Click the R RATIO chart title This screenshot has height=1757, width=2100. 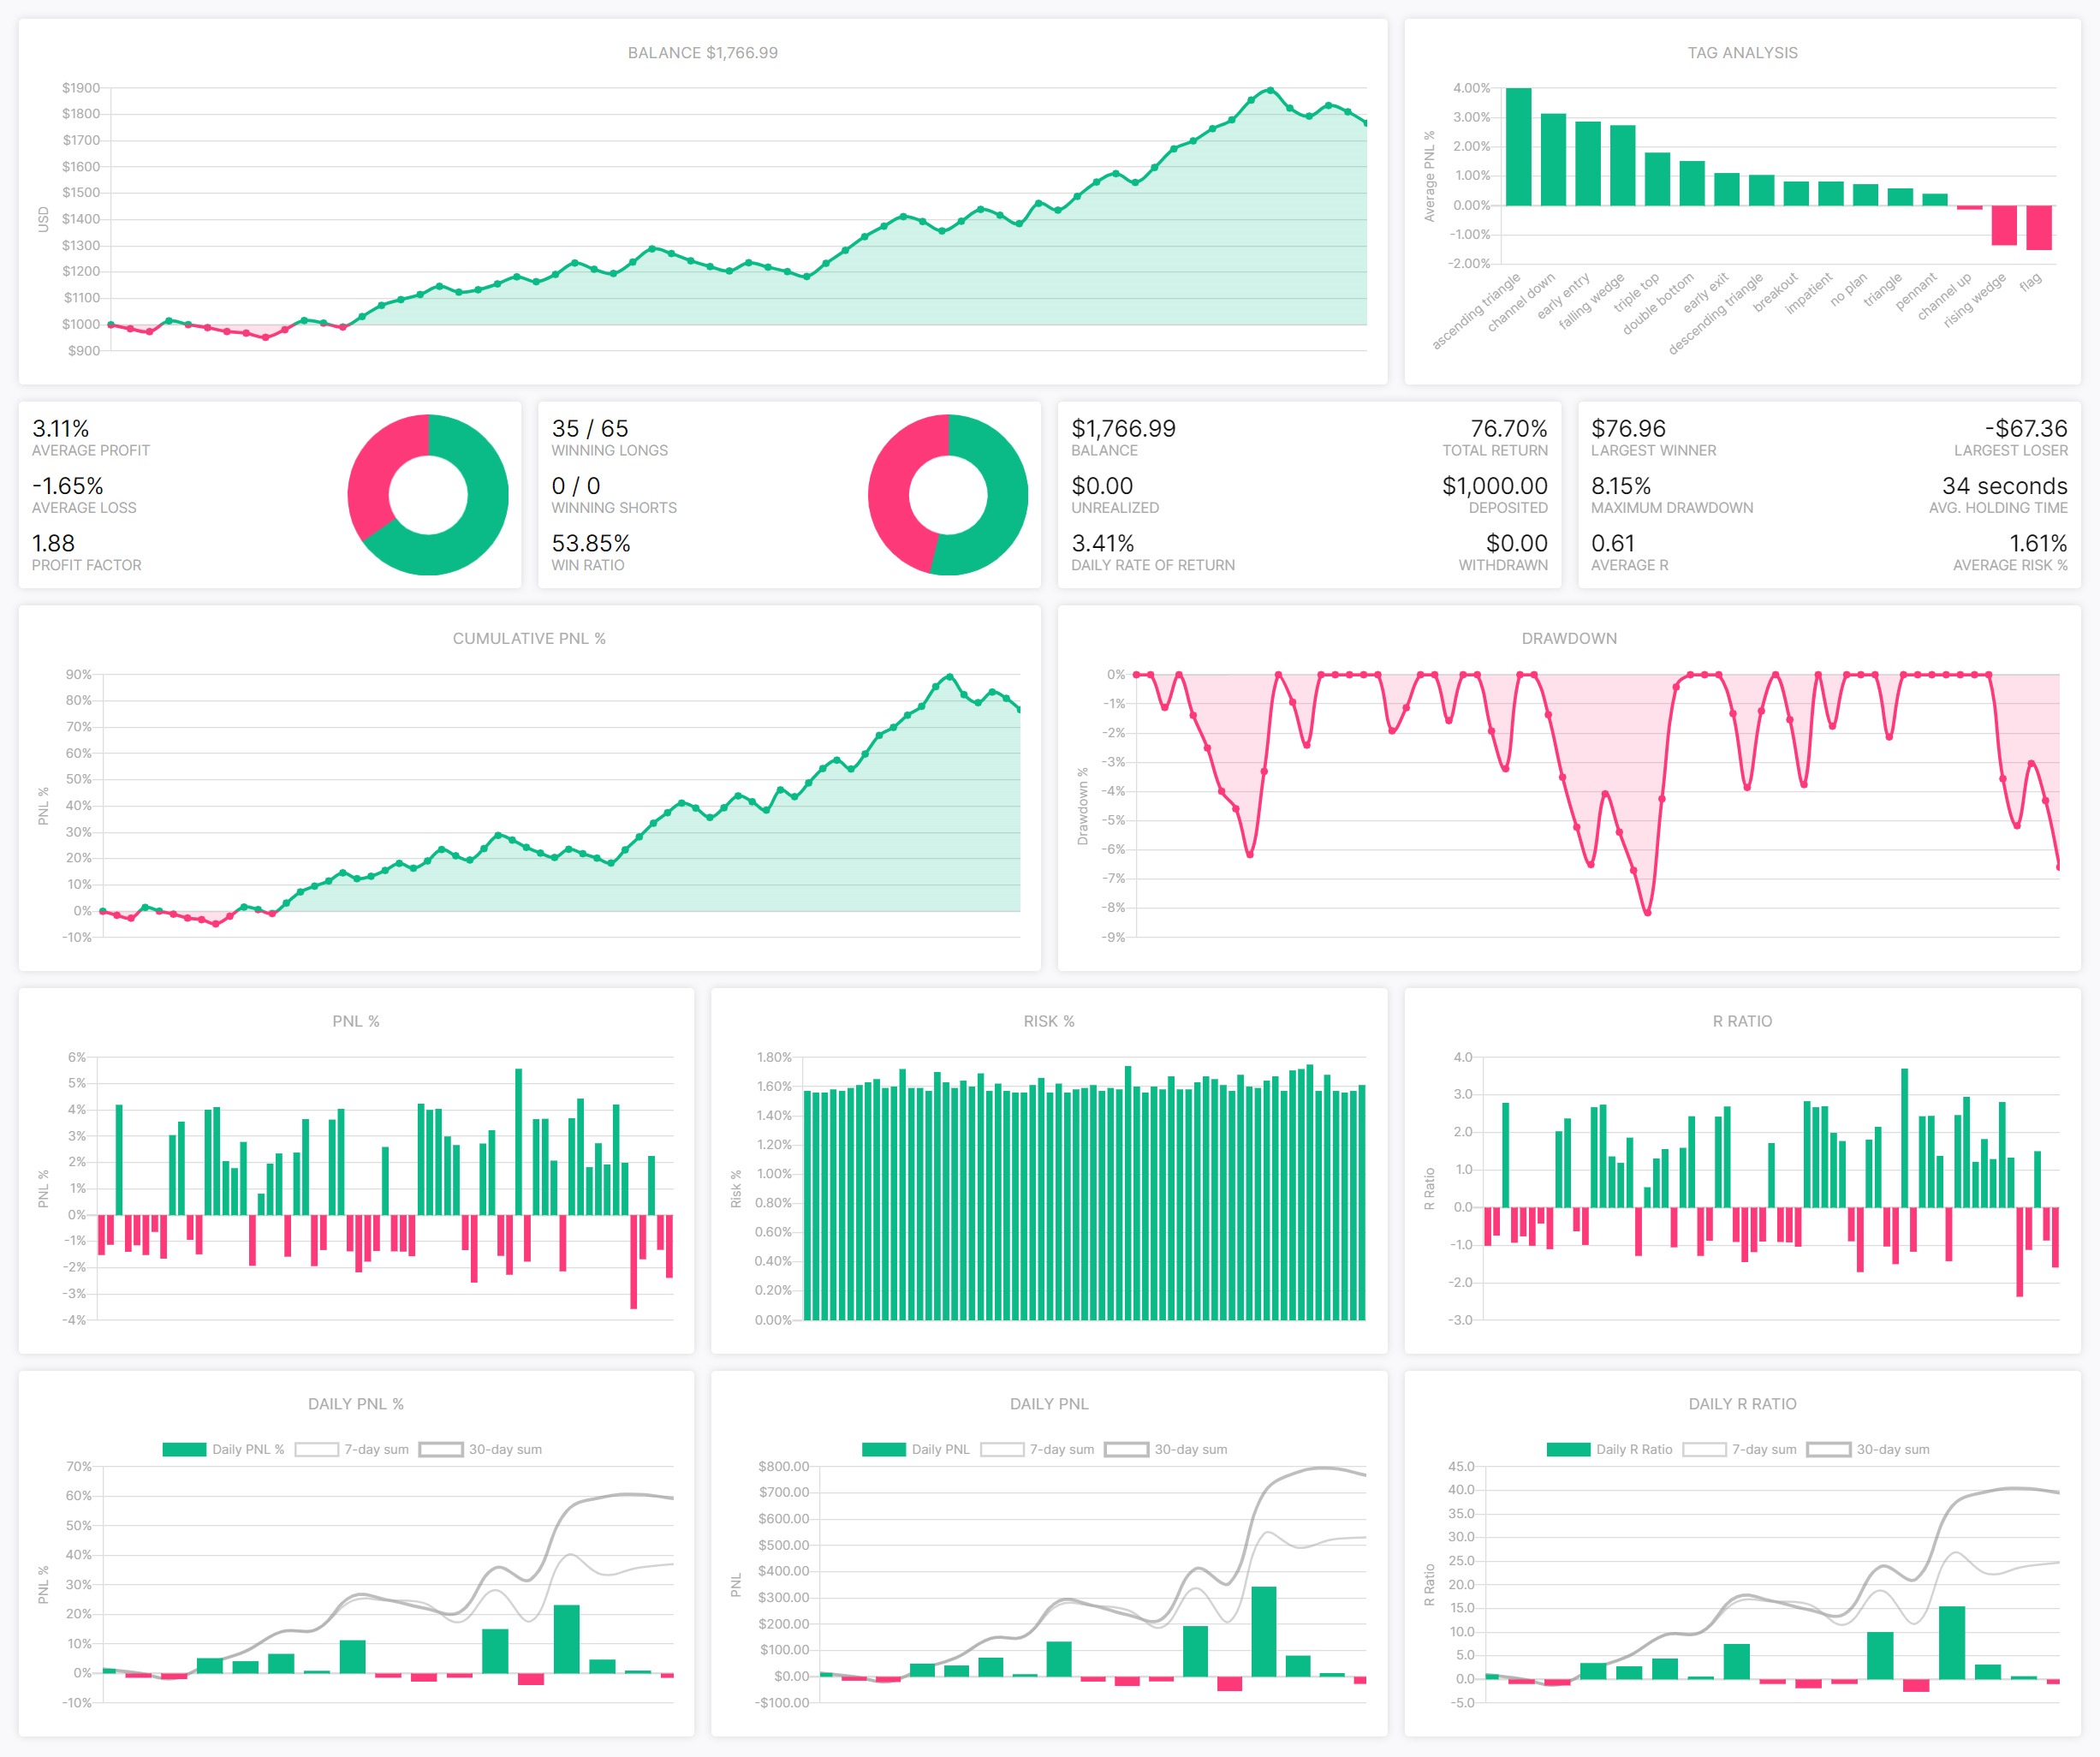(1742, 1021)
